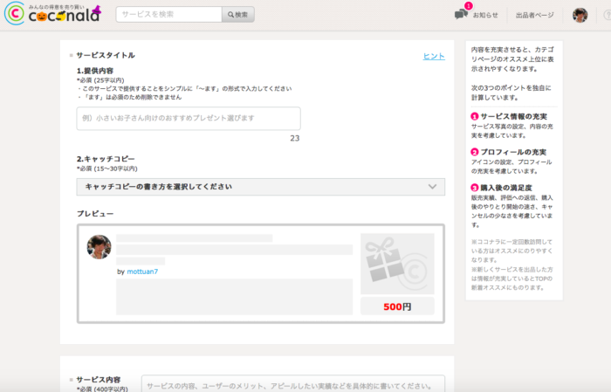Click the 1.提供内容 label

95,71
